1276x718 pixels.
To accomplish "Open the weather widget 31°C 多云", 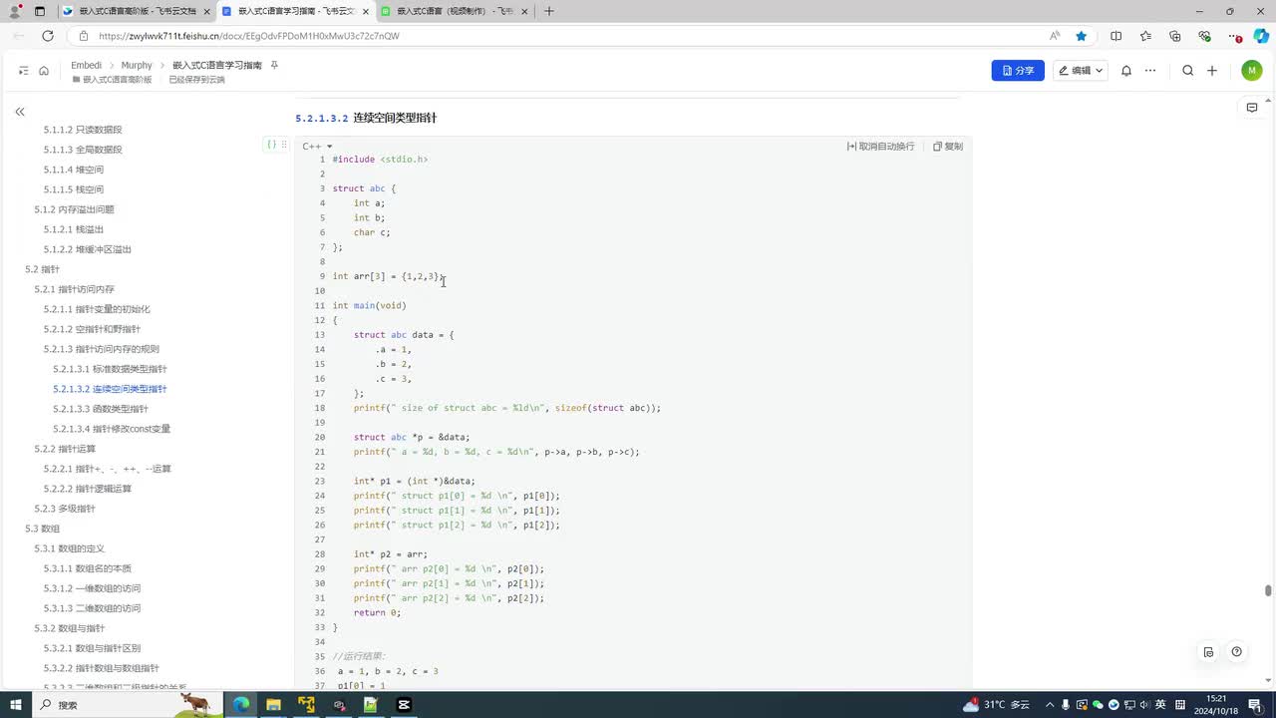I will click(996, 705).
